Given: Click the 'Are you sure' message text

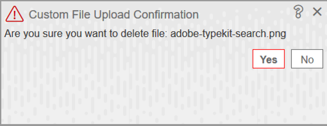Looking at the screenshot, I should tap(145, 34).
